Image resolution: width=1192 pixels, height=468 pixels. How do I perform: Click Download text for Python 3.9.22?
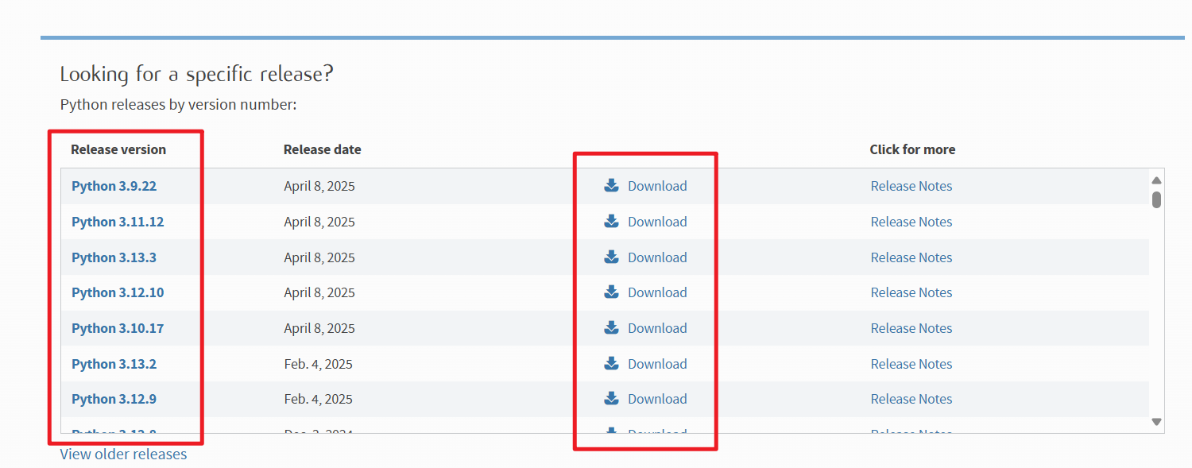click(x=657, y=186)
